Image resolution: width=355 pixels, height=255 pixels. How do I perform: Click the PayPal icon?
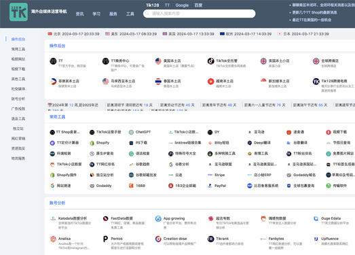(x=210, y=186)
